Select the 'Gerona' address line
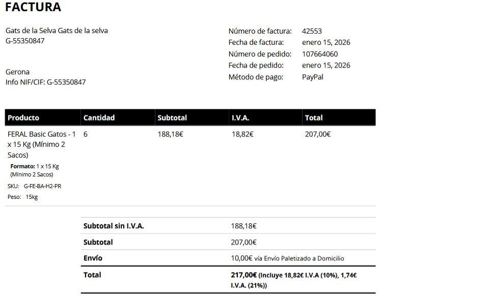489x301 pixels. tap(17, 72)
